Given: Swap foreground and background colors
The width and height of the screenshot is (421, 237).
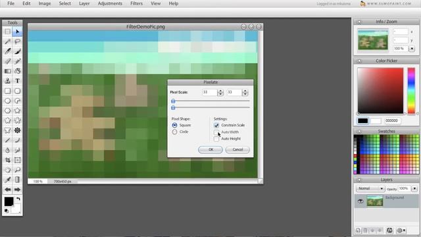Looking at the screenshot, I should [x=18, y=199].
